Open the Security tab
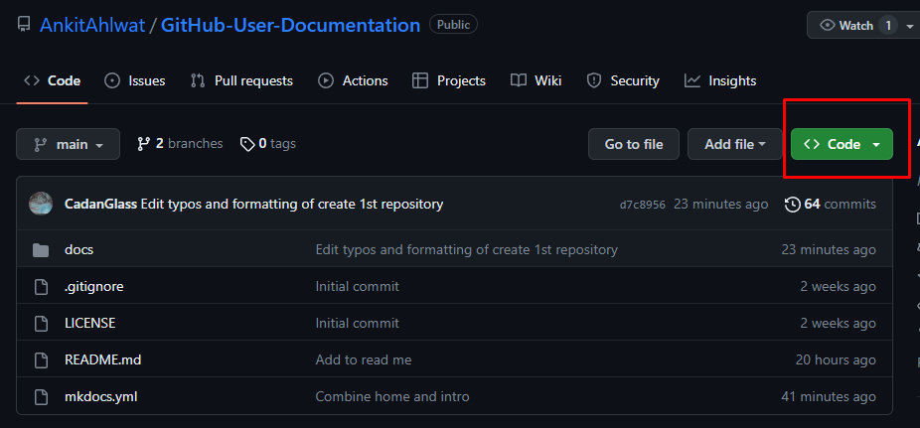 click(x=624, y=80)
